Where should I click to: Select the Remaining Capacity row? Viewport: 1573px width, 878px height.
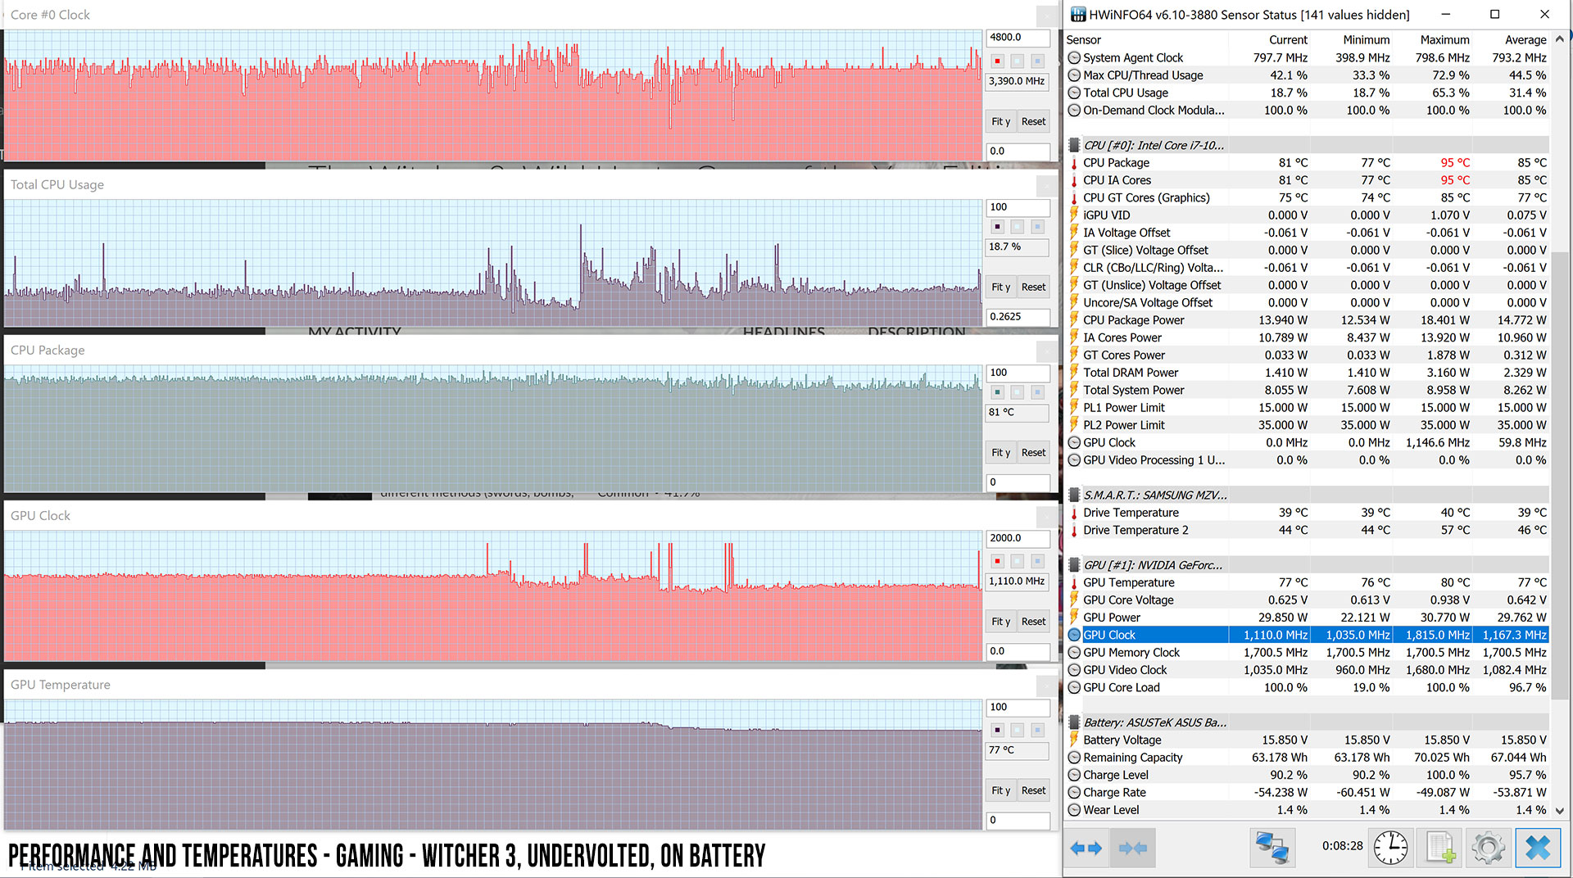(x=1308, y=758)
